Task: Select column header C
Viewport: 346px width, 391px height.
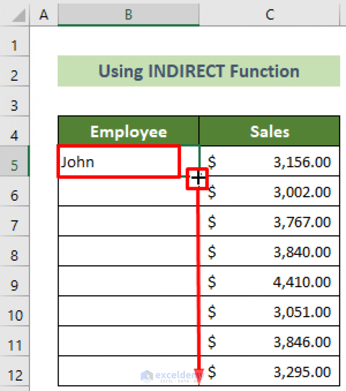Action: pos(269,14)
